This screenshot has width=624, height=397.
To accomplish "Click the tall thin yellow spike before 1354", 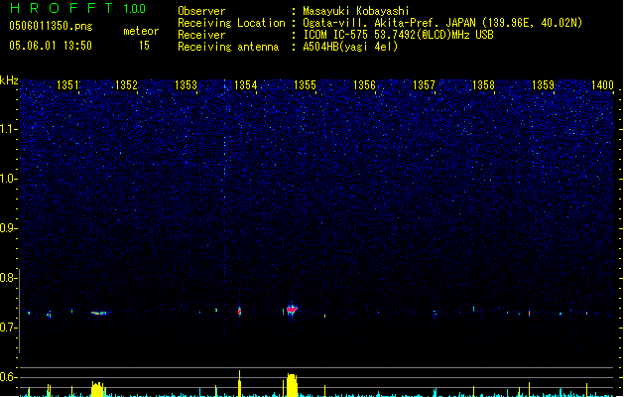I will tap(239, 383).
